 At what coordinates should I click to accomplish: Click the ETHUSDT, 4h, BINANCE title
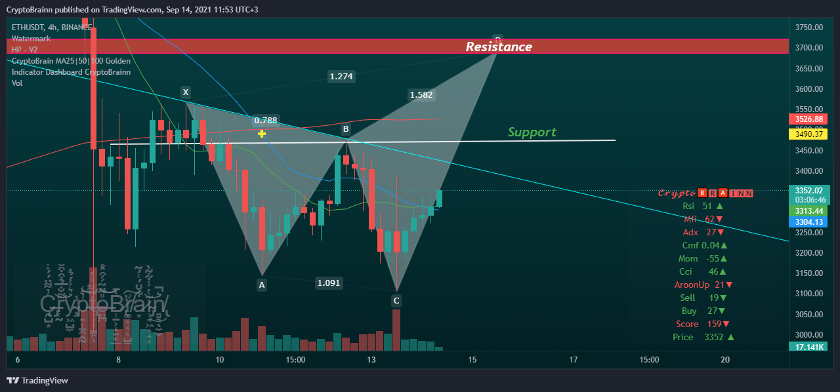coord(52,28)
